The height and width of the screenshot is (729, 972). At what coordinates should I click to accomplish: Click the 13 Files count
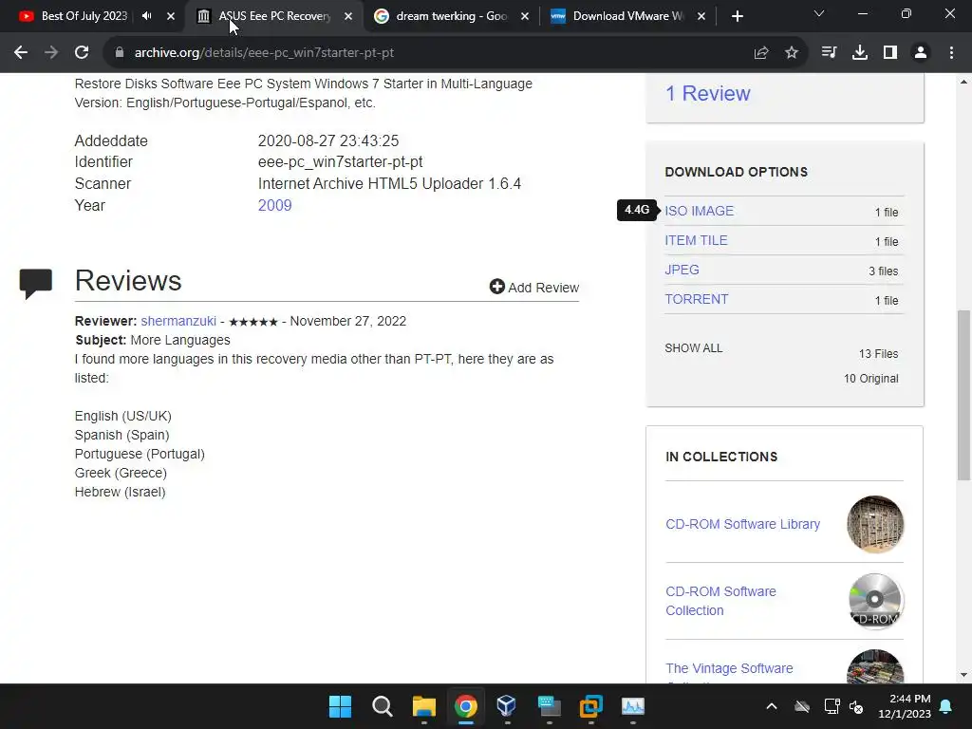(878, 354)
